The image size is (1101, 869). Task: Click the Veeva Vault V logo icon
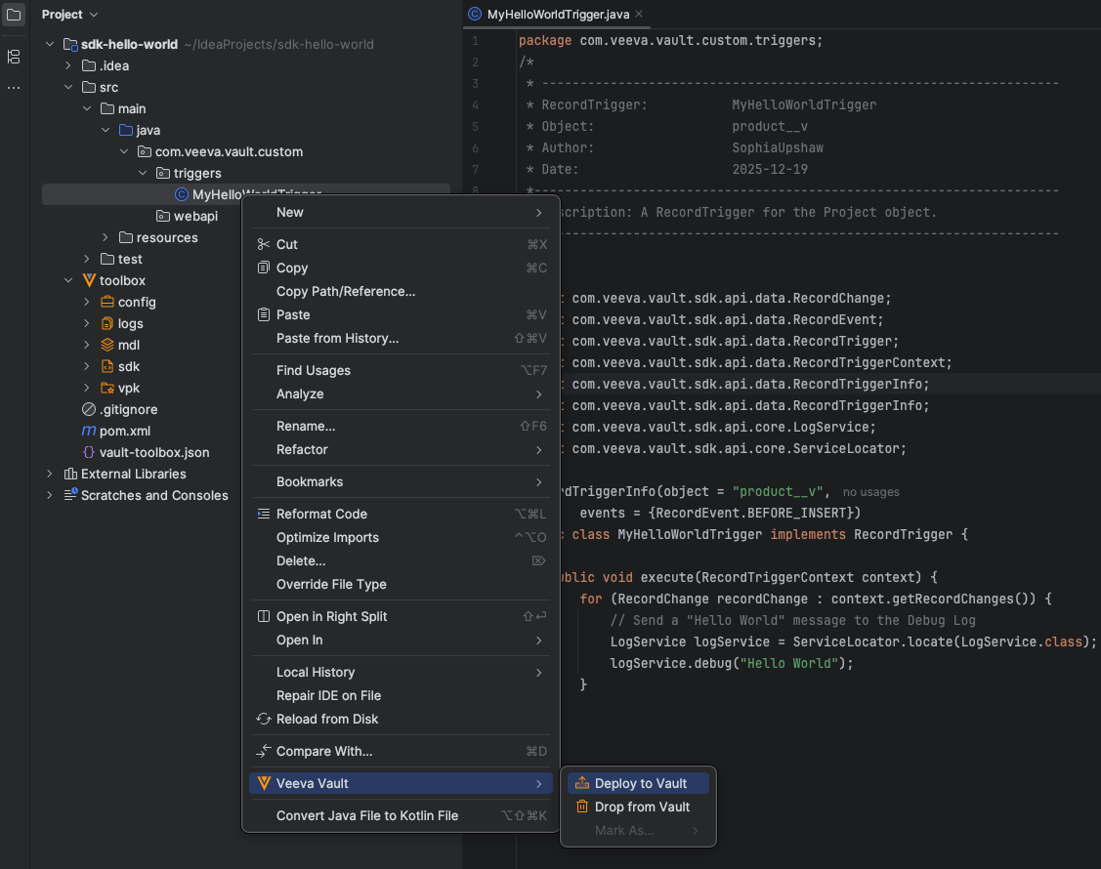coord(264,783)
